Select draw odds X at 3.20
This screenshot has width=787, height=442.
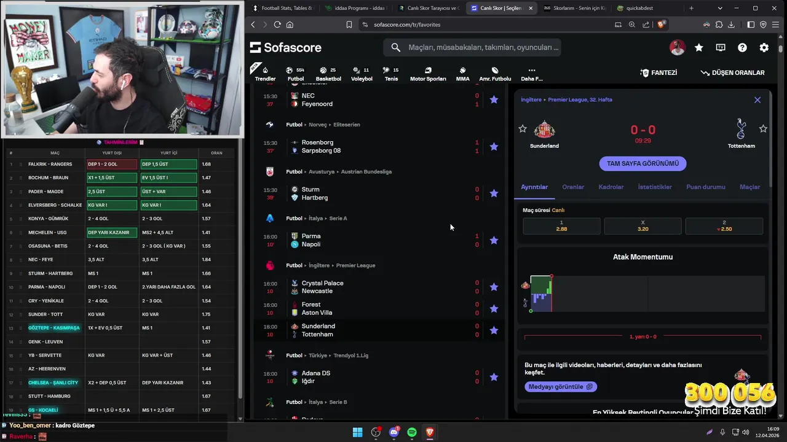click(643, 226)
